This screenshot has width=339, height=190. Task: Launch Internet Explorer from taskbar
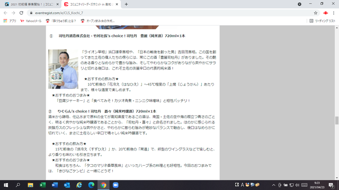79,185
